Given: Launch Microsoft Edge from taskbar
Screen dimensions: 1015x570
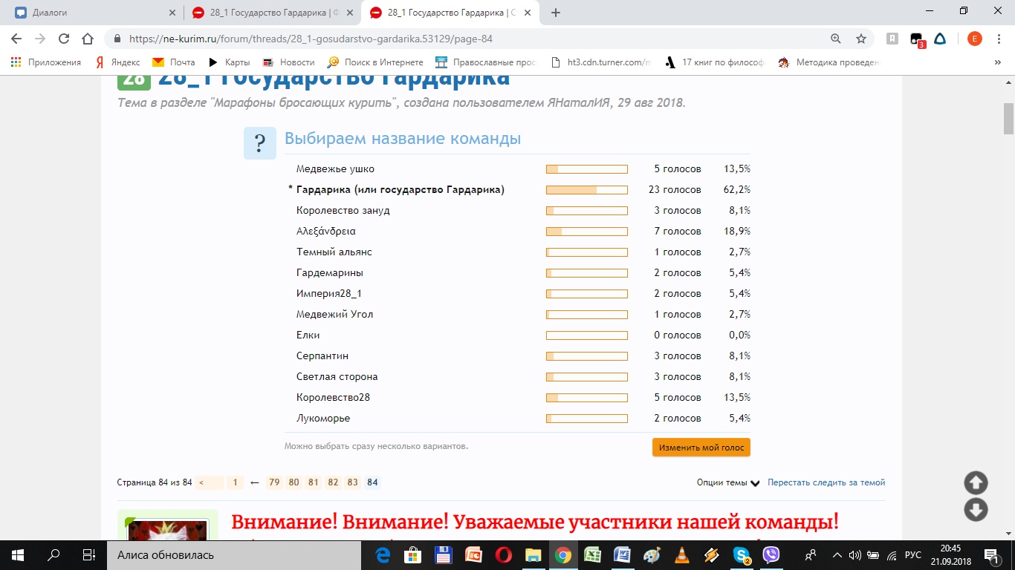Looking at the screenshot, I should click(383, 555).
